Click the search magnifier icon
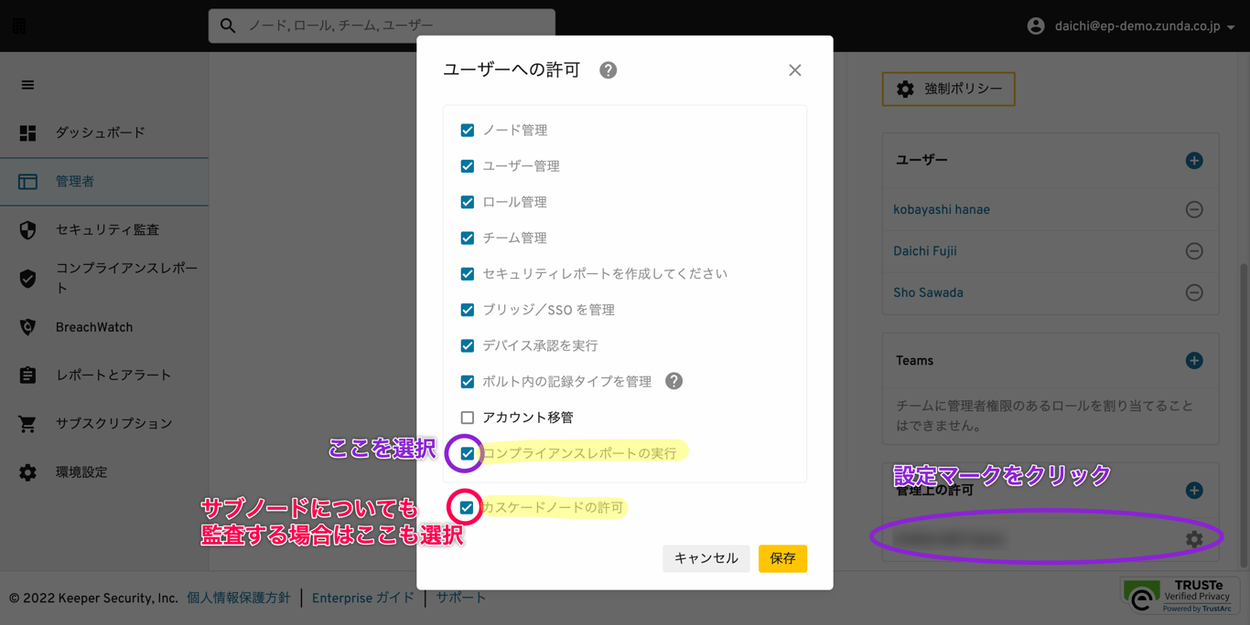The width and height of the screenshot is (1250, 625). 228,26
